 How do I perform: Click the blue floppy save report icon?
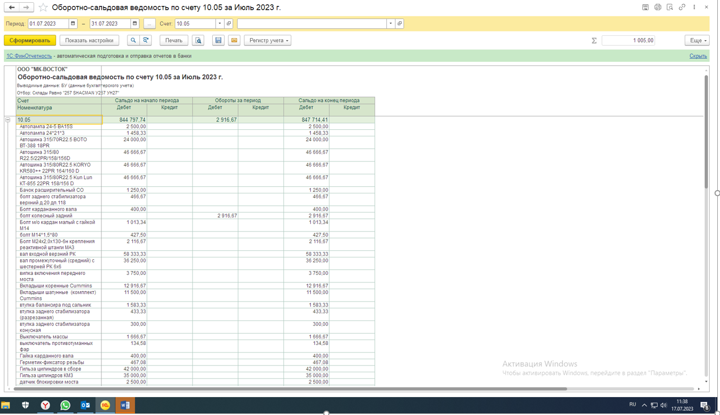218,40
